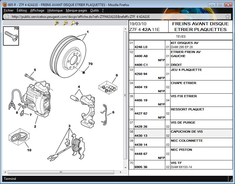Select part reference 4430 13
Image resolution: width=235 pixels, height=184 pixels.
(141, 136)
